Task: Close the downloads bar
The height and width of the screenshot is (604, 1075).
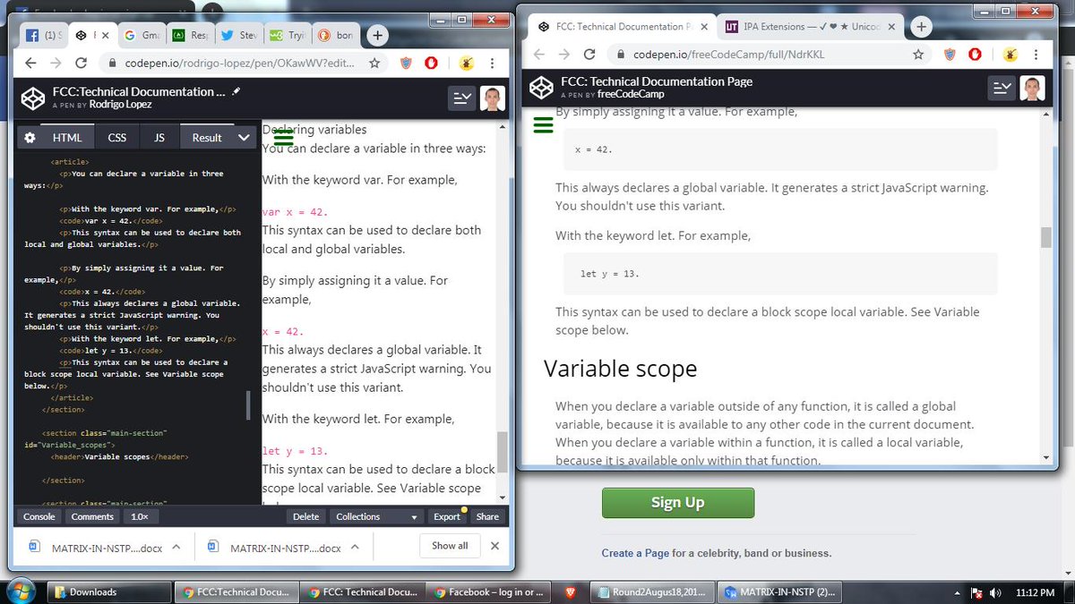Action: pyautogui.click(x=494, y=546)
